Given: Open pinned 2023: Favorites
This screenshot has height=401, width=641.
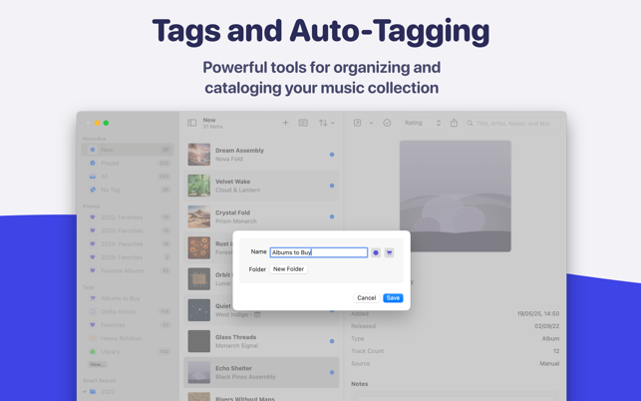Looking at the screenshot, I should (x=128, y=230).
